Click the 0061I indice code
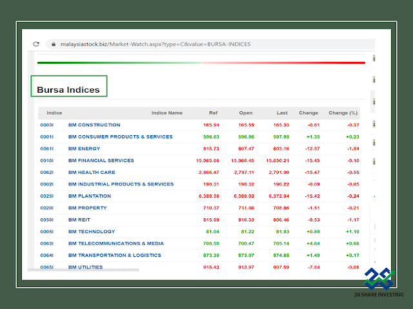 [47, 149]
